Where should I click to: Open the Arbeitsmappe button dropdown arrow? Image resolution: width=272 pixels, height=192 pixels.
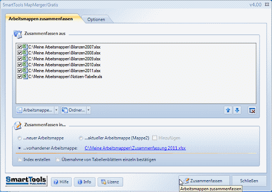pos(56,110)
